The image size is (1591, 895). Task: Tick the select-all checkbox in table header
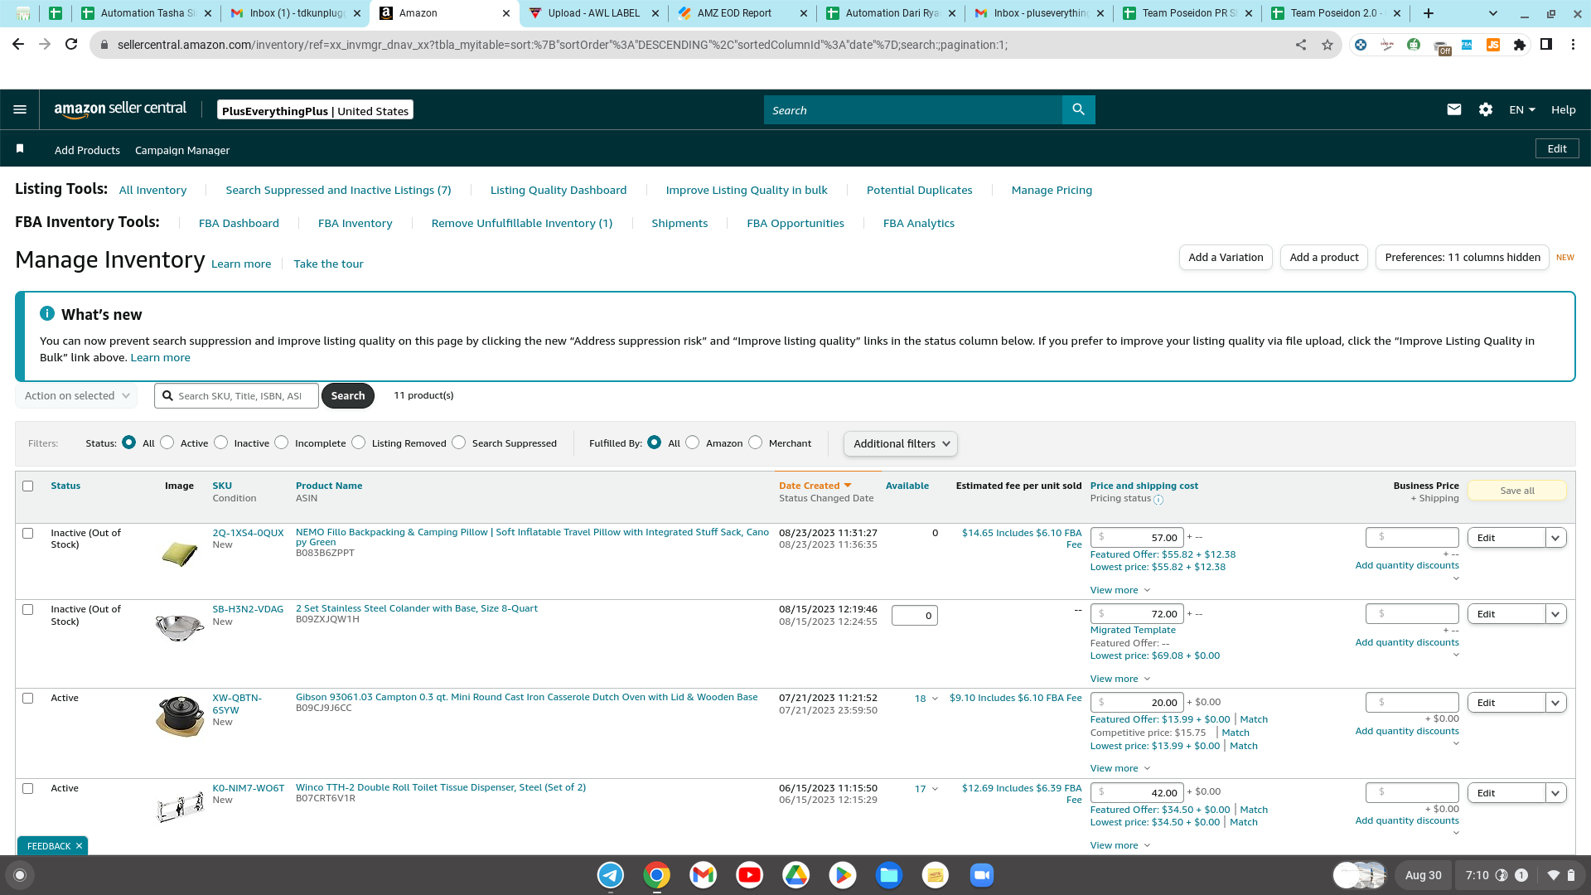click(x=28, y=486)
